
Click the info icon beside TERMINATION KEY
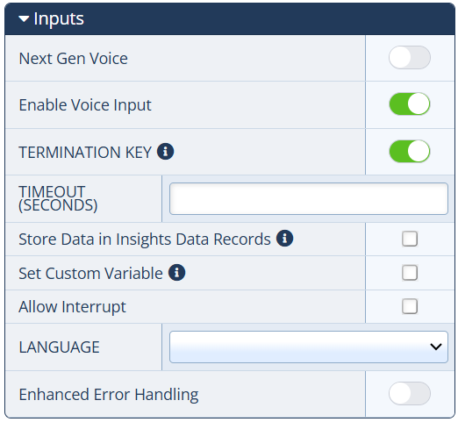[x=165, y=152]
